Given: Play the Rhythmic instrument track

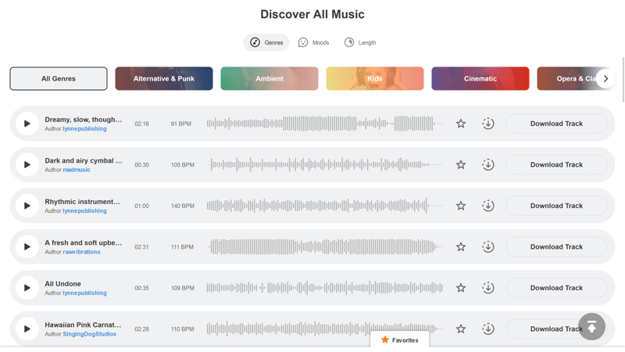Looking at the screenshot, I should (x=27, y=206).
